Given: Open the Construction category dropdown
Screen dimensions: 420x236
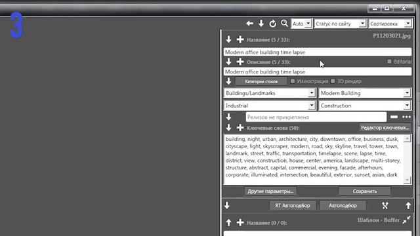Looking at the screenshot, I should pyautogui.click(x=365, y=106).
